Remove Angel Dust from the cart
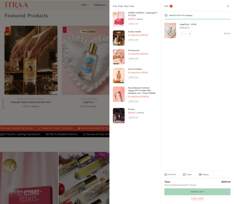Image resolution: width=234 pixels, height=204 pixels. point(227,33)
